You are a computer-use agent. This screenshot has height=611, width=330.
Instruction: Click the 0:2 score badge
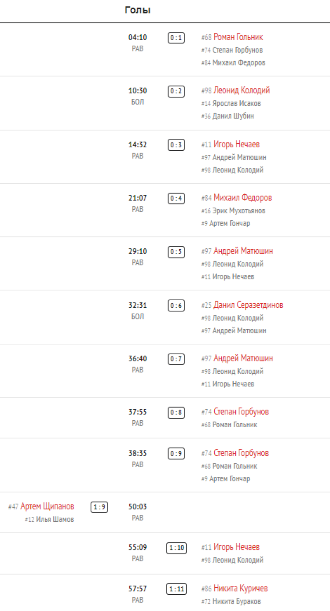tap(176, 91)
